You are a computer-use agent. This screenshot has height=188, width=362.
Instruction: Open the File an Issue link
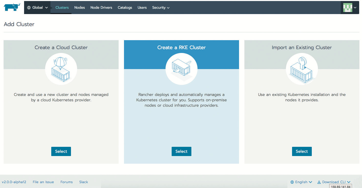coord(43,182)
